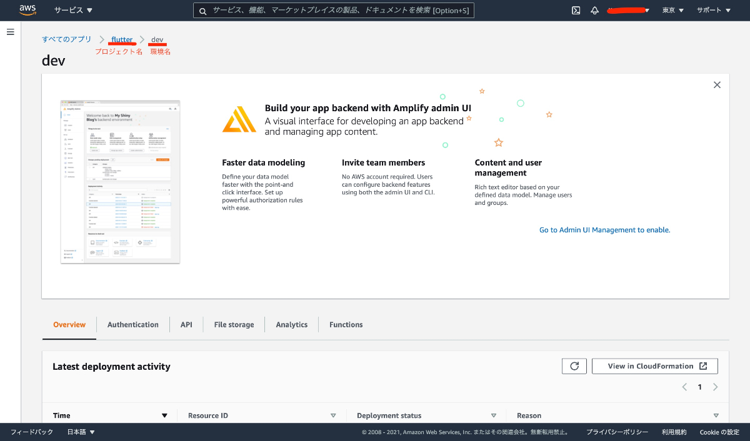This screenshot has height=441, width=750.
Task: Open プライバシーポリシー link
Action: [617, 432]
